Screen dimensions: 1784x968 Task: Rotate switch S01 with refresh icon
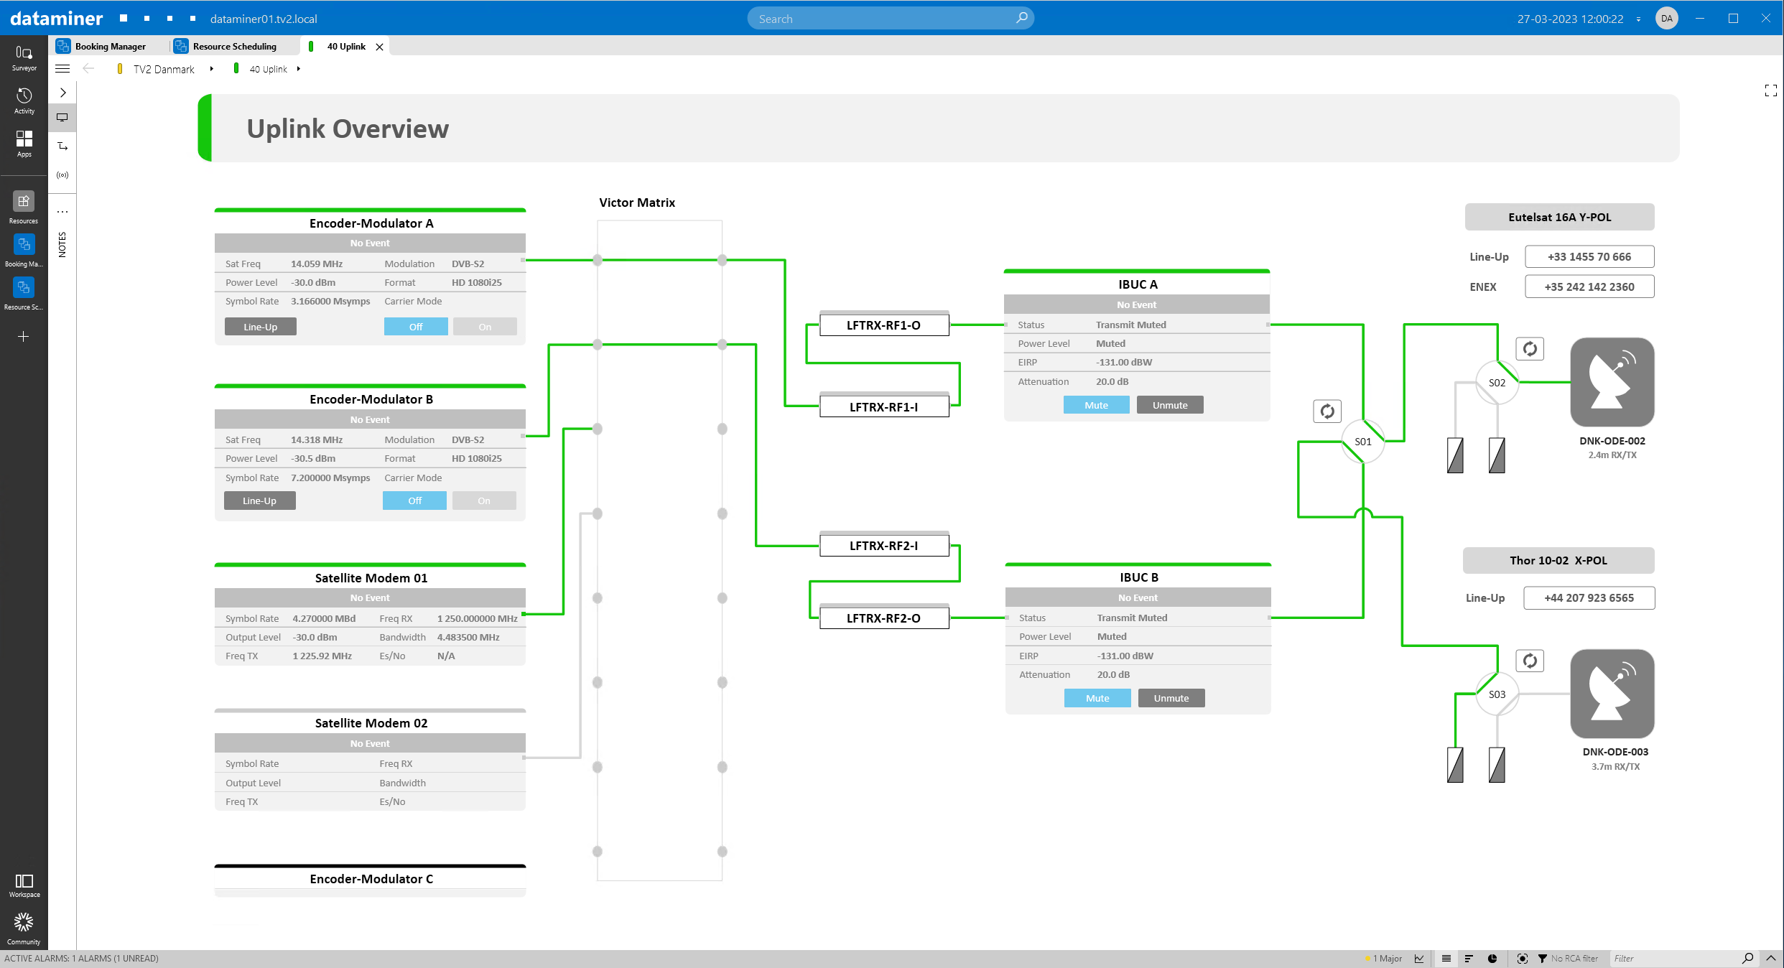click(1327, 411)
